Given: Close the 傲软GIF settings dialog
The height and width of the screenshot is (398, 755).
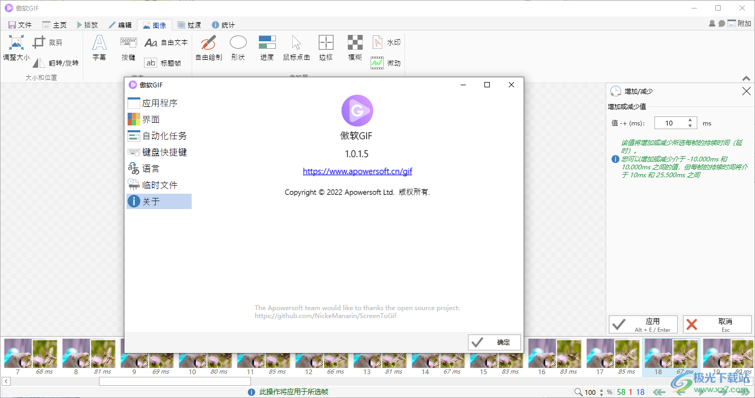Looking at the screenshot, I should tap(511, 85).
